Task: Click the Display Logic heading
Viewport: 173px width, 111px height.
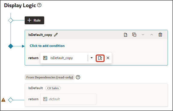Action: point(20,5)
